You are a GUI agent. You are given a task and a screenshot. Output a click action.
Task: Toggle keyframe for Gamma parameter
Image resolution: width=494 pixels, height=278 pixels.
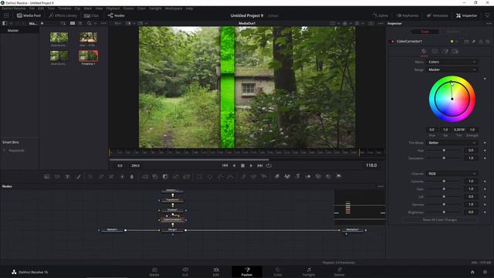(485, 205)
